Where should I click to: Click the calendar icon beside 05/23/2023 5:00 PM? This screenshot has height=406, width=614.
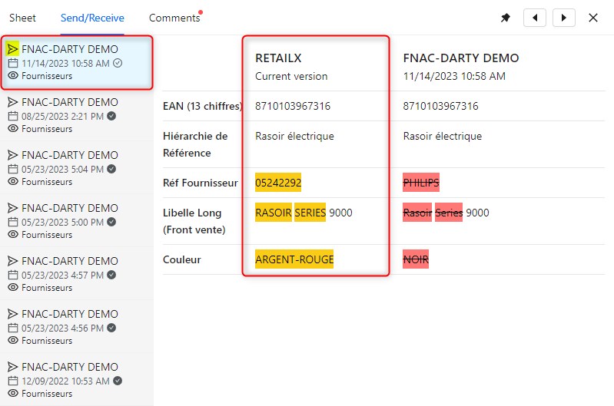click(x=13, y=222)
